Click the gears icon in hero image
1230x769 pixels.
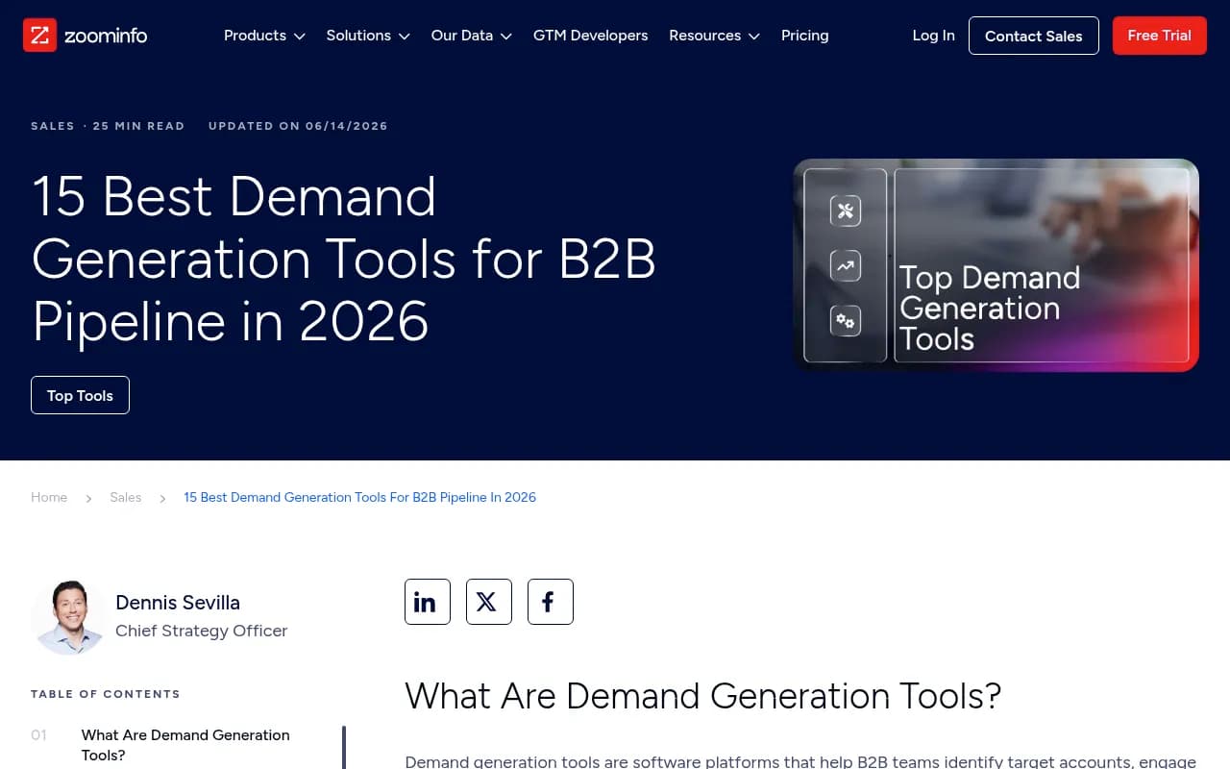[x=846, y=321]
